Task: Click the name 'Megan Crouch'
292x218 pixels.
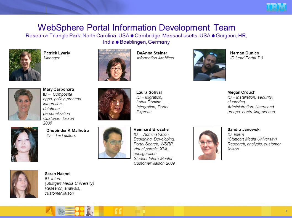Action: (x=241, y=92)
